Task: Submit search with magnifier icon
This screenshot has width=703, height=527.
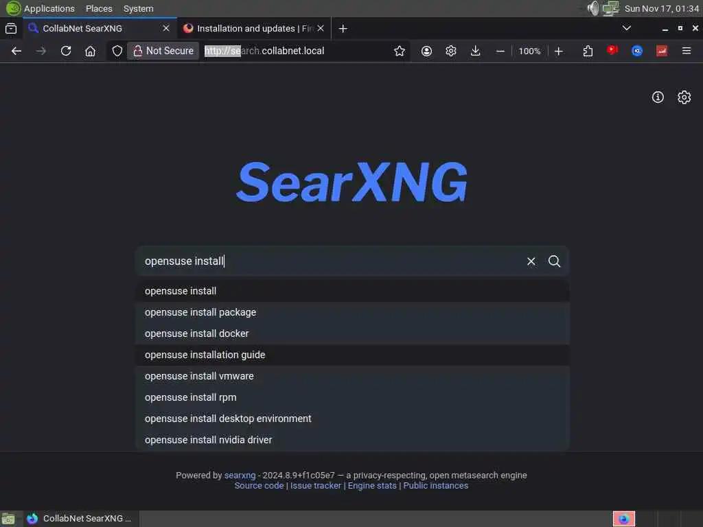Action: (555, 261)
